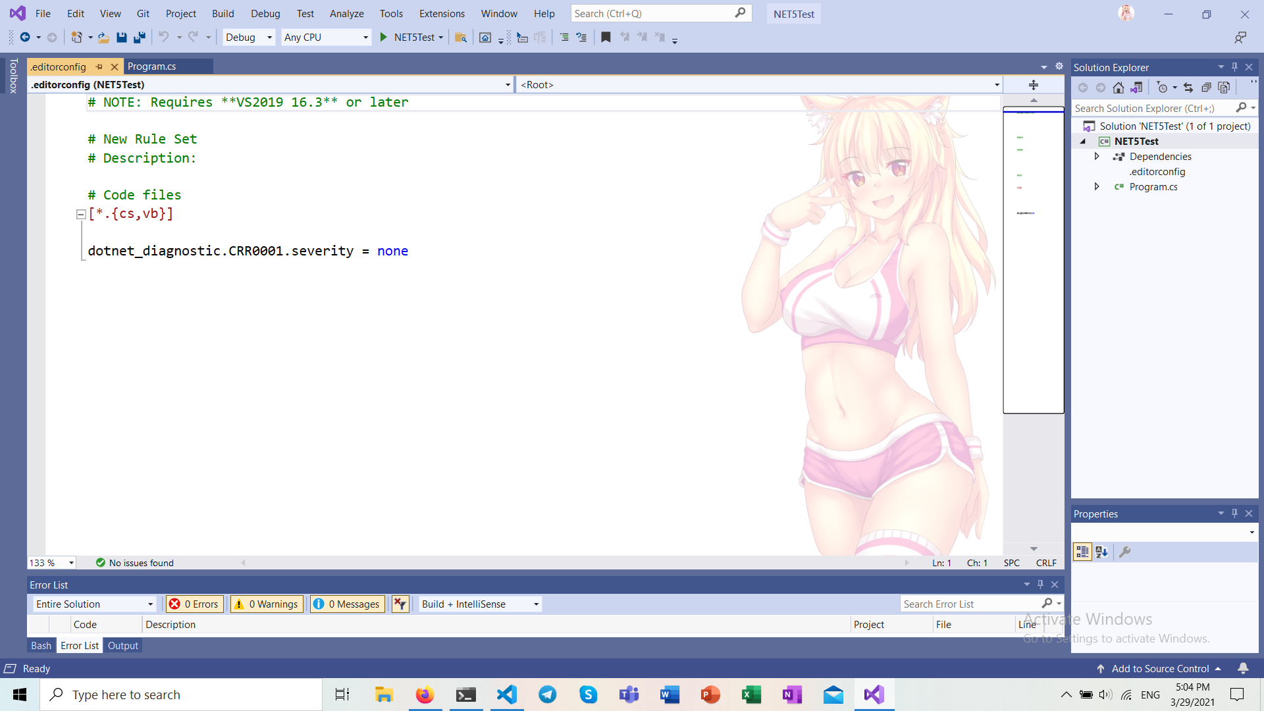Open the Build + IntelliSense dropdown
This screenshot has width=1264, height=711.
point(480,604)
